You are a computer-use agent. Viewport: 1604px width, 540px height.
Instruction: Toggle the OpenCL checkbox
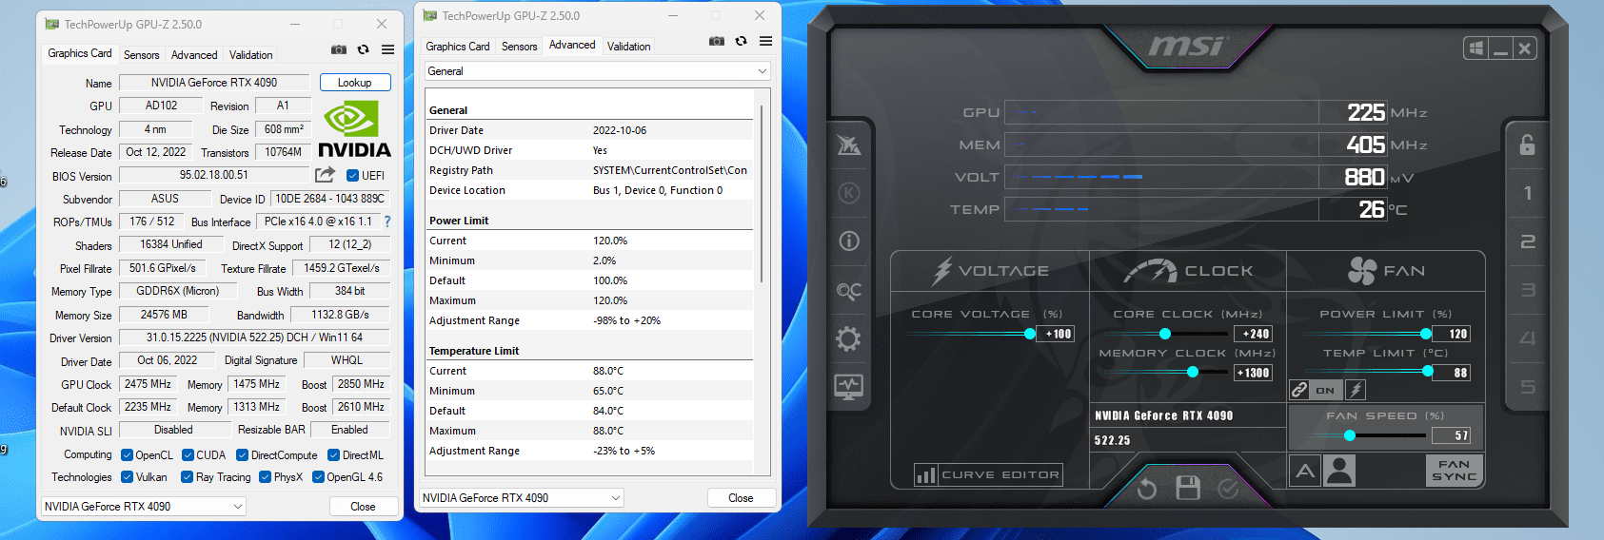pos(127,454)
